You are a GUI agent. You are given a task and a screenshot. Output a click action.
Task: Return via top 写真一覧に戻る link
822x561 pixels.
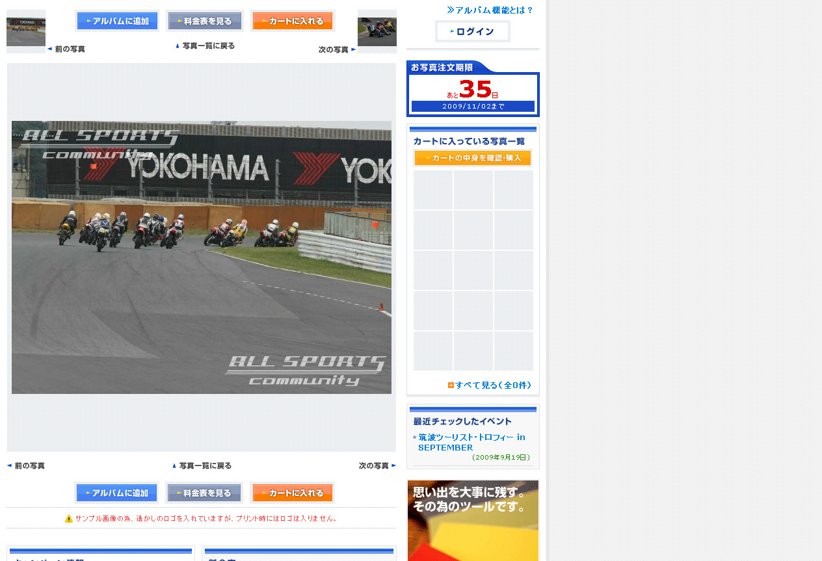click(205, 46)
